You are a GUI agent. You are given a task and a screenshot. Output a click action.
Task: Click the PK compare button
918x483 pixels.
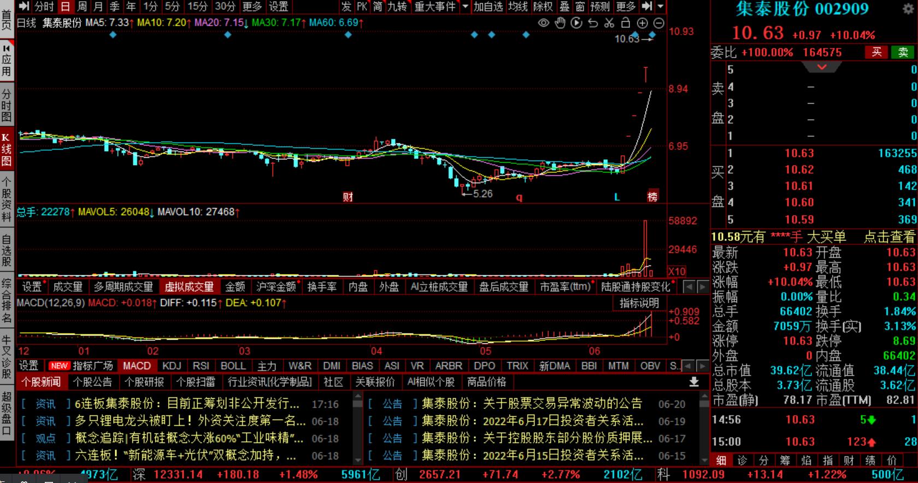(x=362, y=7)
